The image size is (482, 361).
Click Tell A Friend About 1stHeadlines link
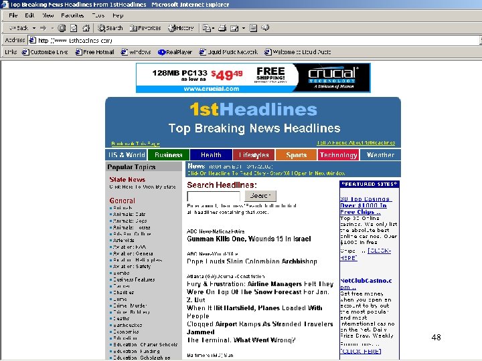pos(356,143)
